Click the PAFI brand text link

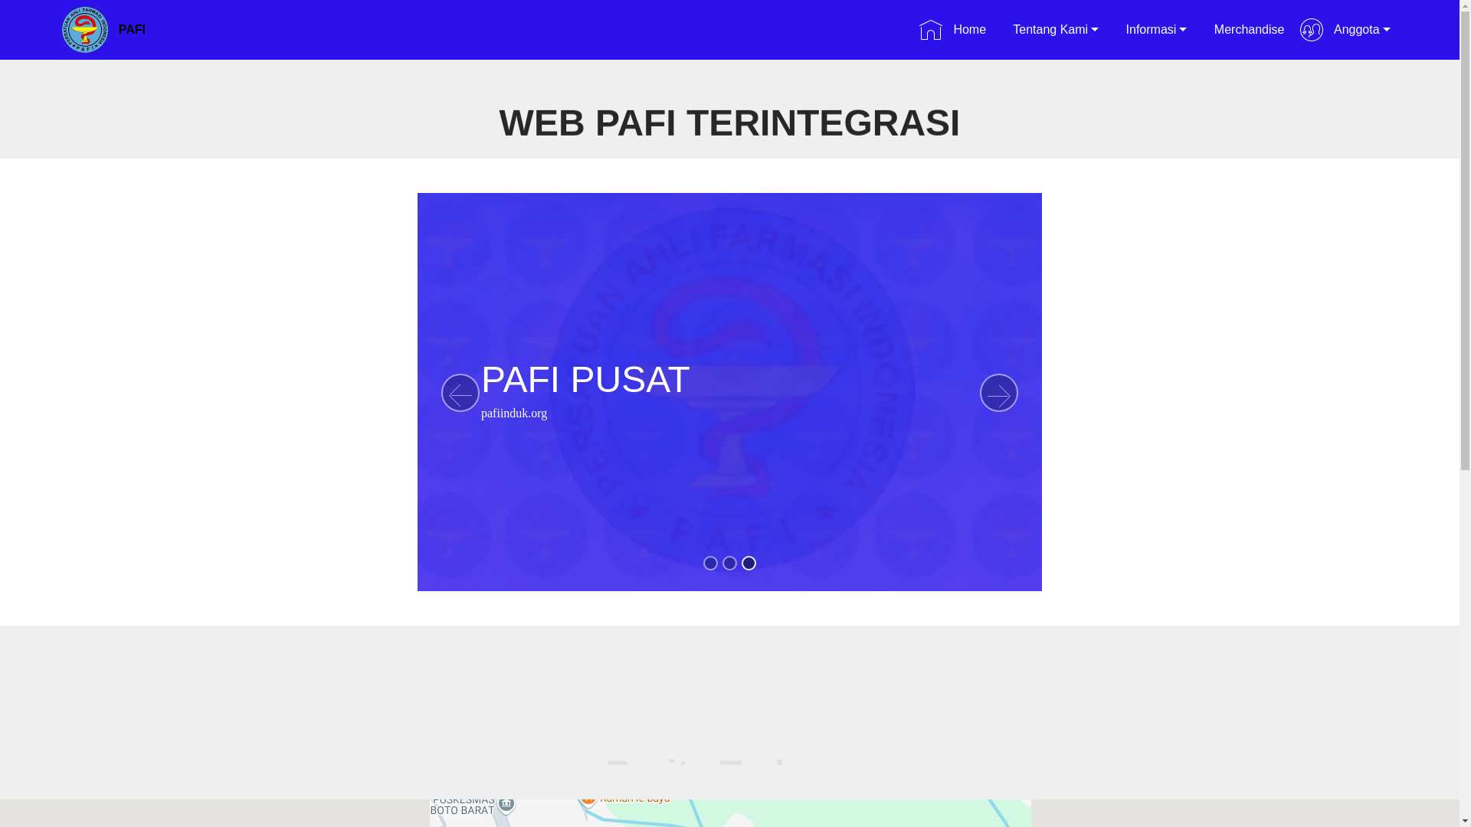pos(132,30)
